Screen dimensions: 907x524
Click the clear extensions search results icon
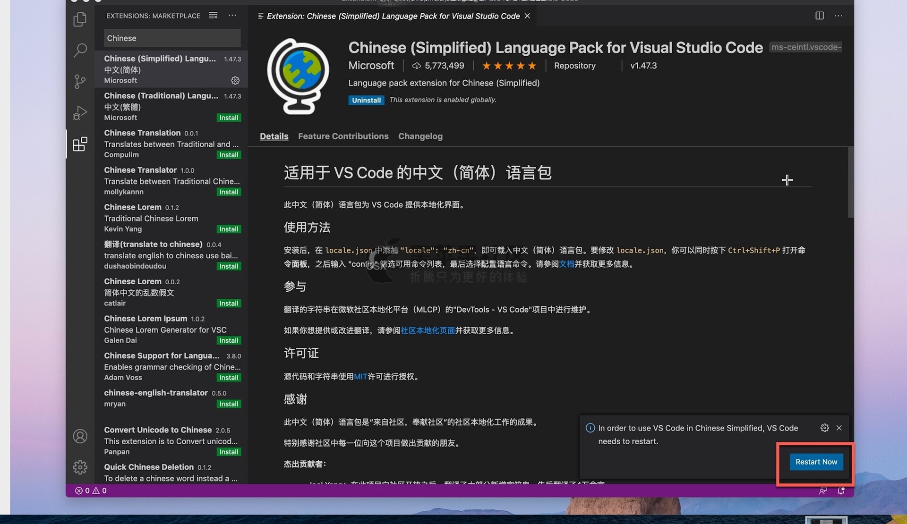point(213,16)
